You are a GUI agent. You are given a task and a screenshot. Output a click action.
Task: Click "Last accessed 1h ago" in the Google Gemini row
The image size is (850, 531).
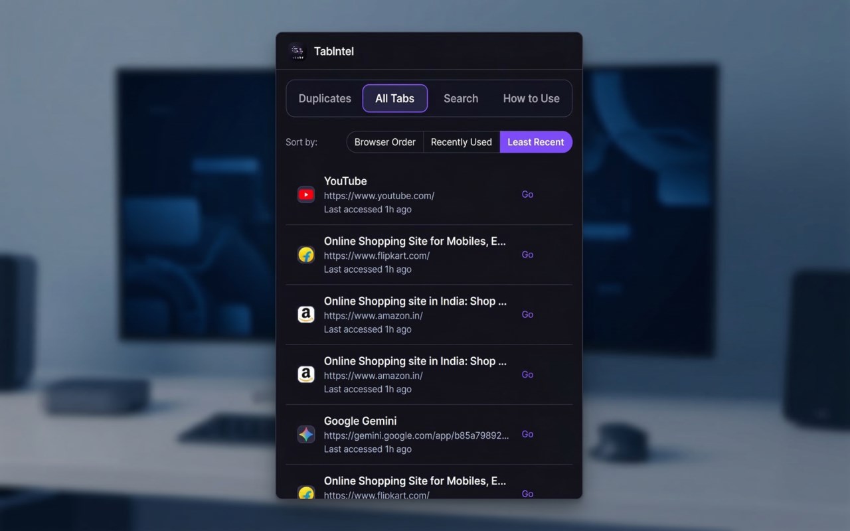[x=368, y=449]
